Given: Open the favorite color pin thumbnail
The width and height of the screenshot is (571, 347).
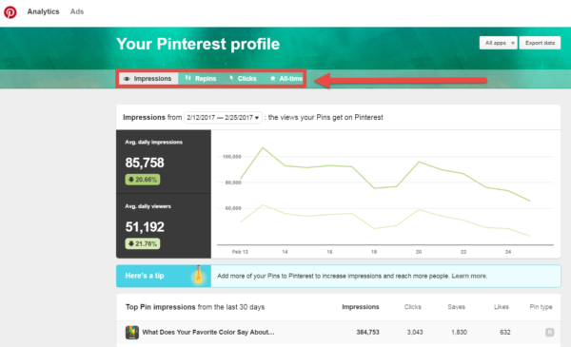Looking at the screenshot, I should click(132, 332).
